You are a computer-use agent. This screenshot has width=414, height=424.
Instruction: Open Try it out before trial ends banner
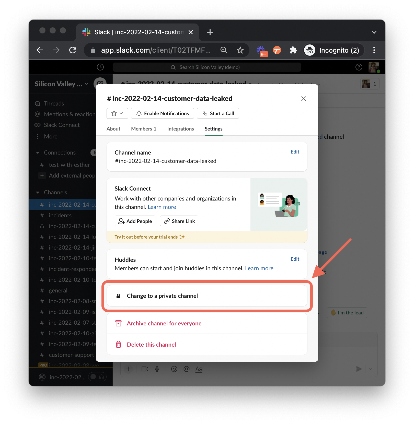[x=207, y=237]
